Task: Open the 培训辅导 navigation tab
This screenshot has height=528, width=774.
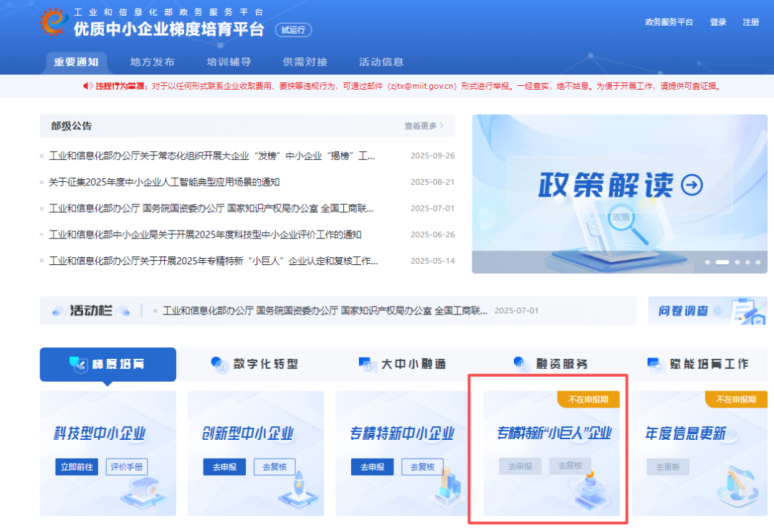Action: 229,62
